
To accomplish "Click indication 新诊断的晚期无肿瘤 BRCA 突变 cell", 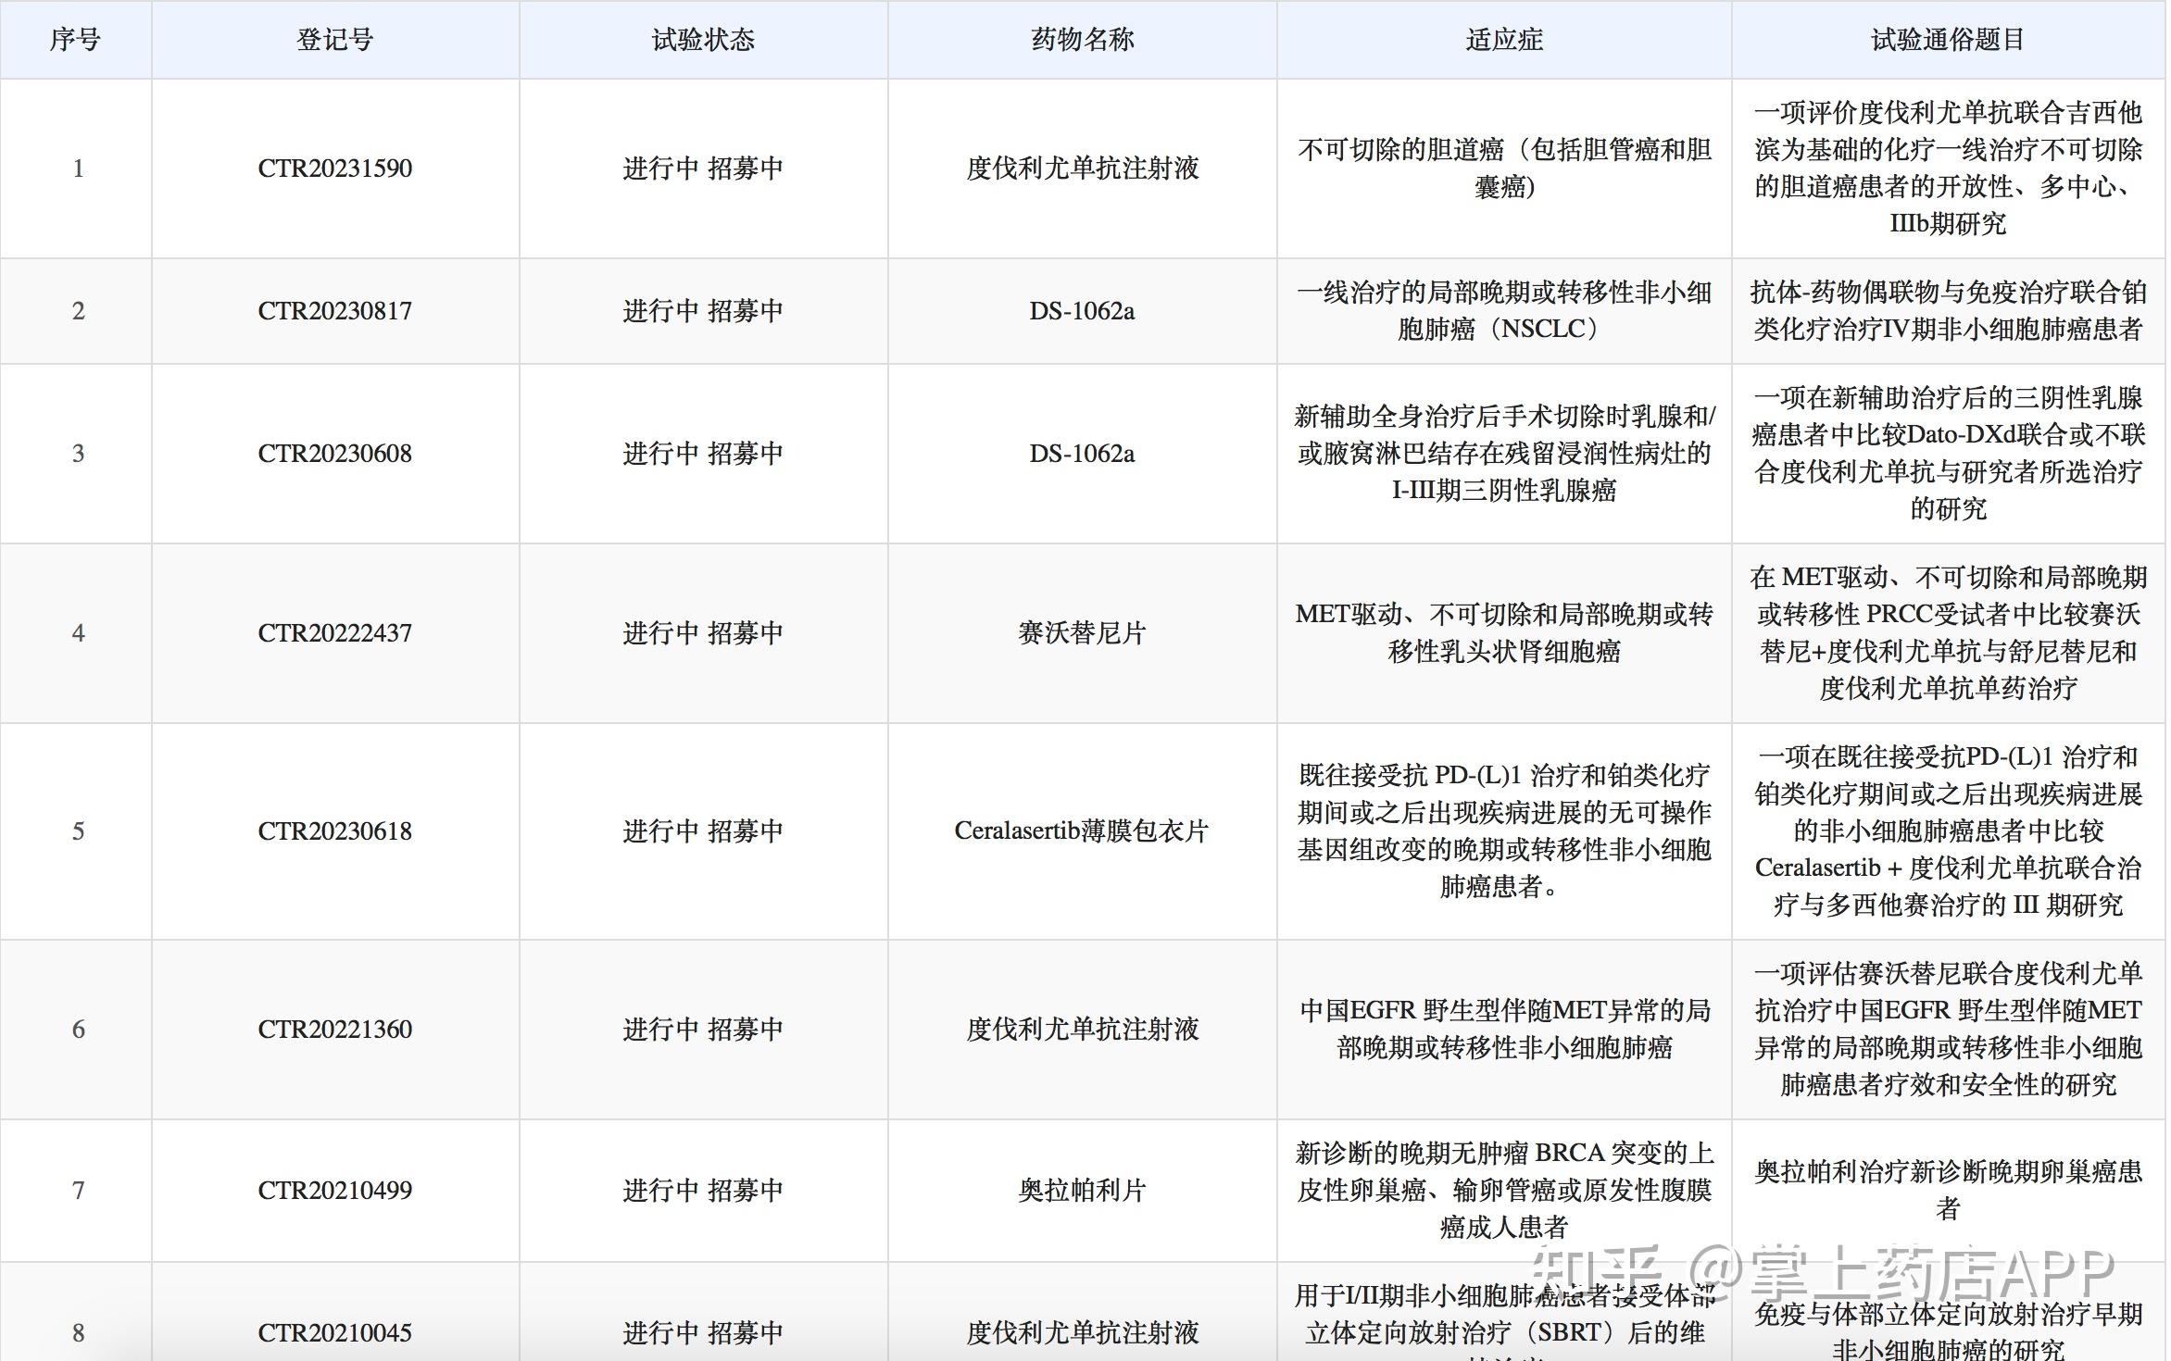I will (x=1504, y=1191).
